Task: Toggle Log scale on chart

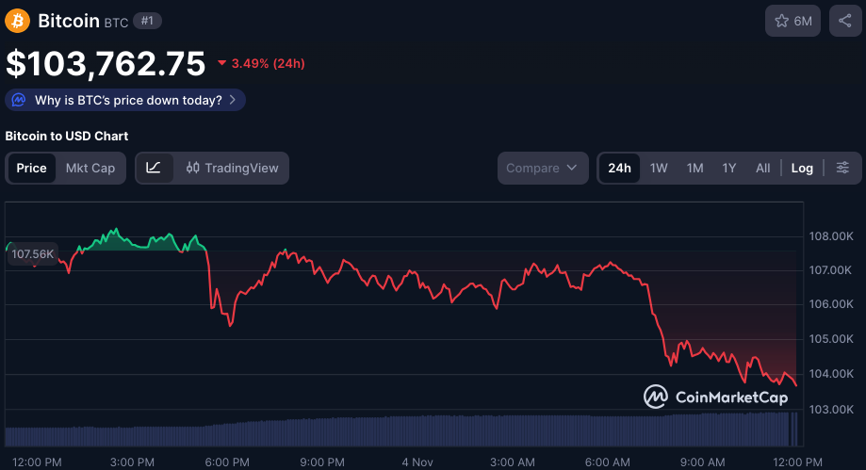Action: (802, 168)
